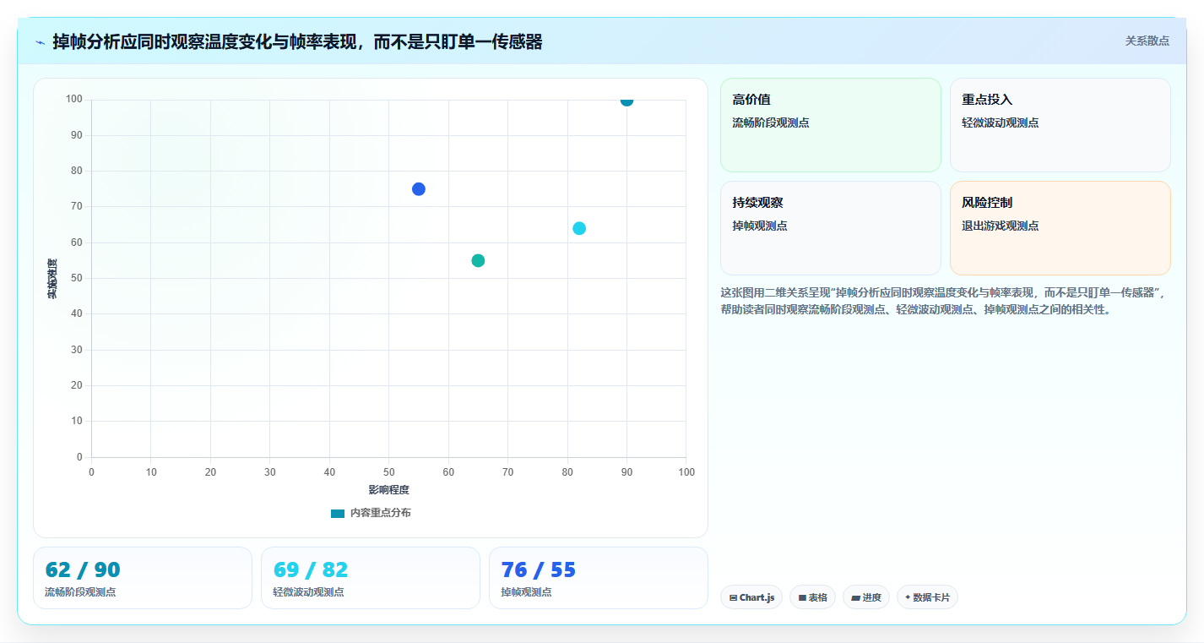Click 掉帧观测点 text in the 持续观察 card

[760, 226]
